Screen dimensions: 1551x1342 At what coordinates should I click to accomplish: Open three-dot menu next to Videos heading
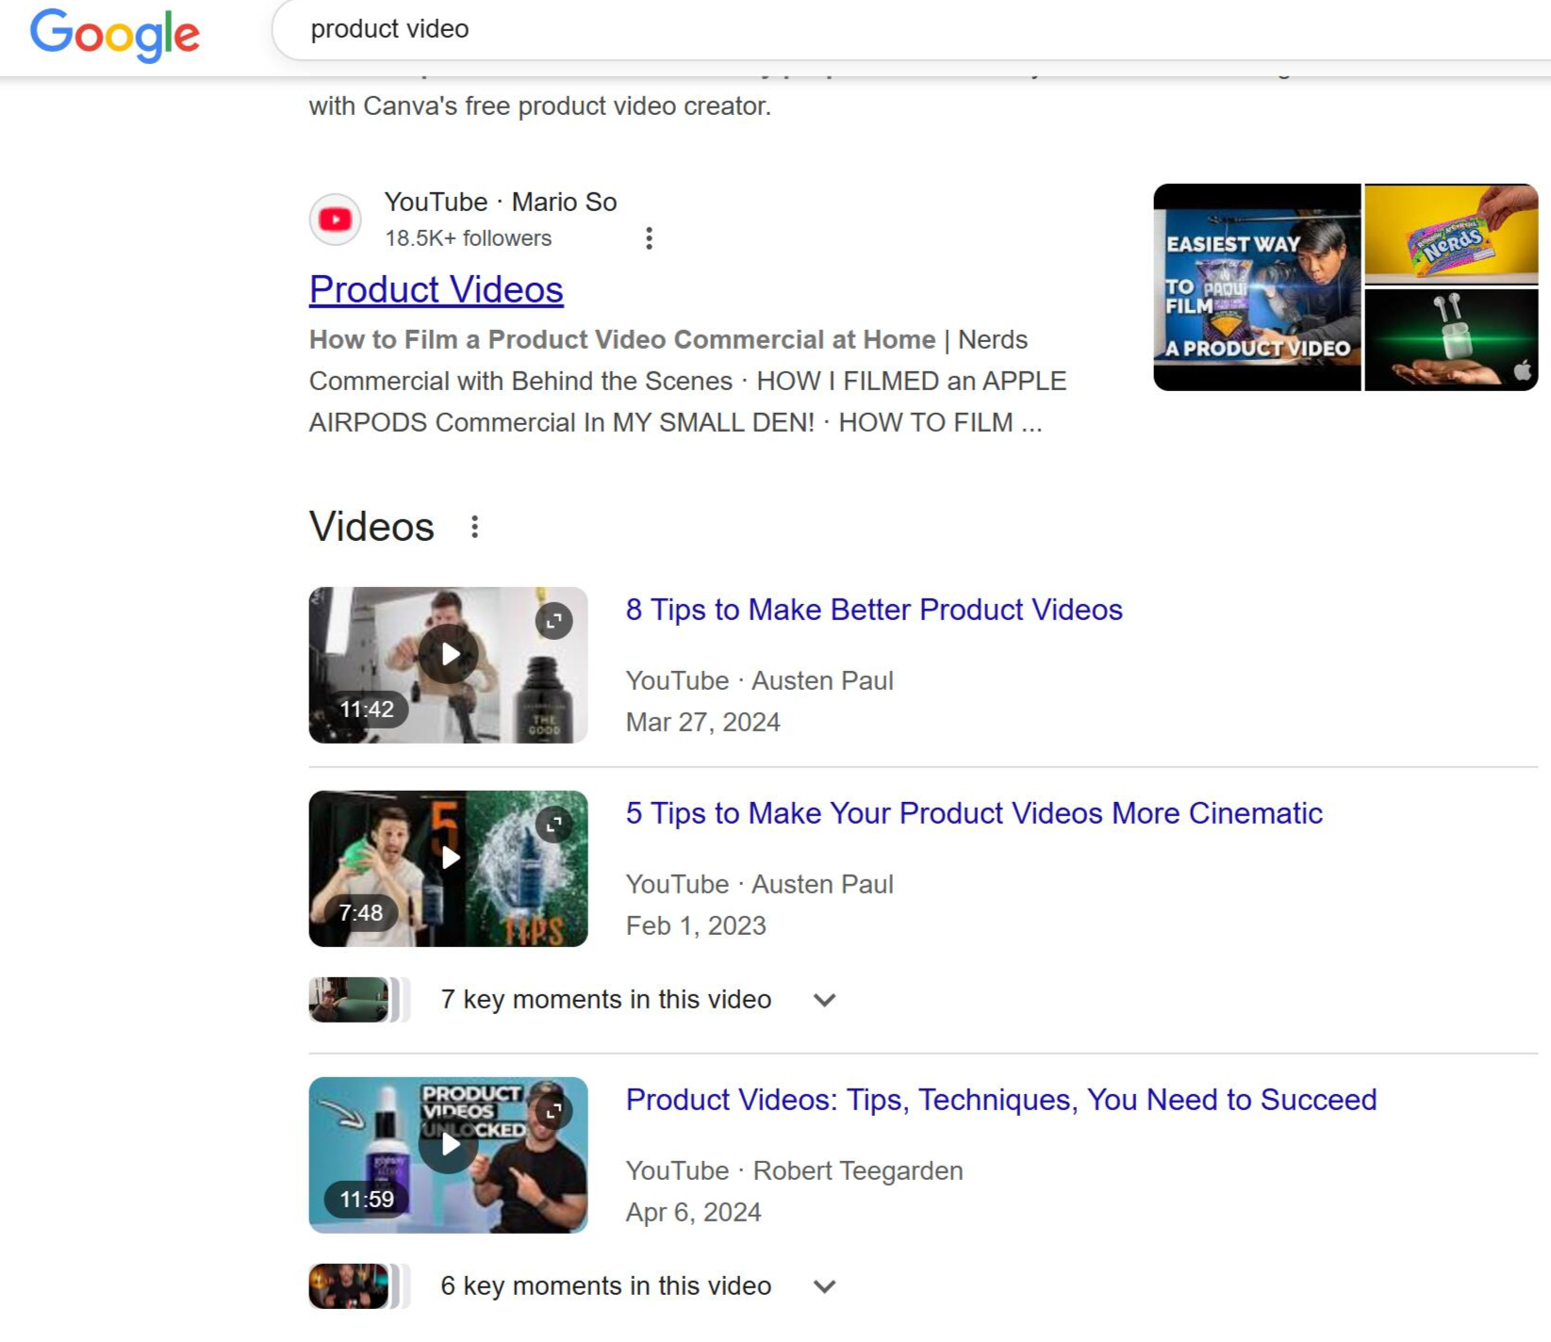[474, 527]
